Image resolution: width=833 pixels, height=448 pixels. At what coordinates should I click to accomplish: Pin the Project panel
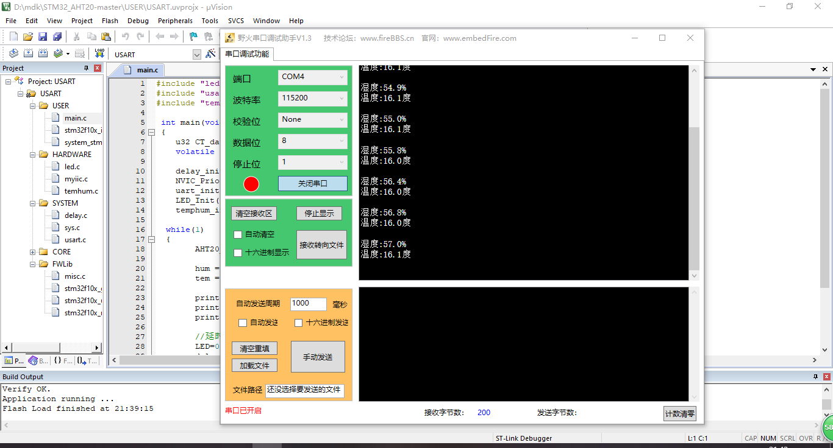87,68
